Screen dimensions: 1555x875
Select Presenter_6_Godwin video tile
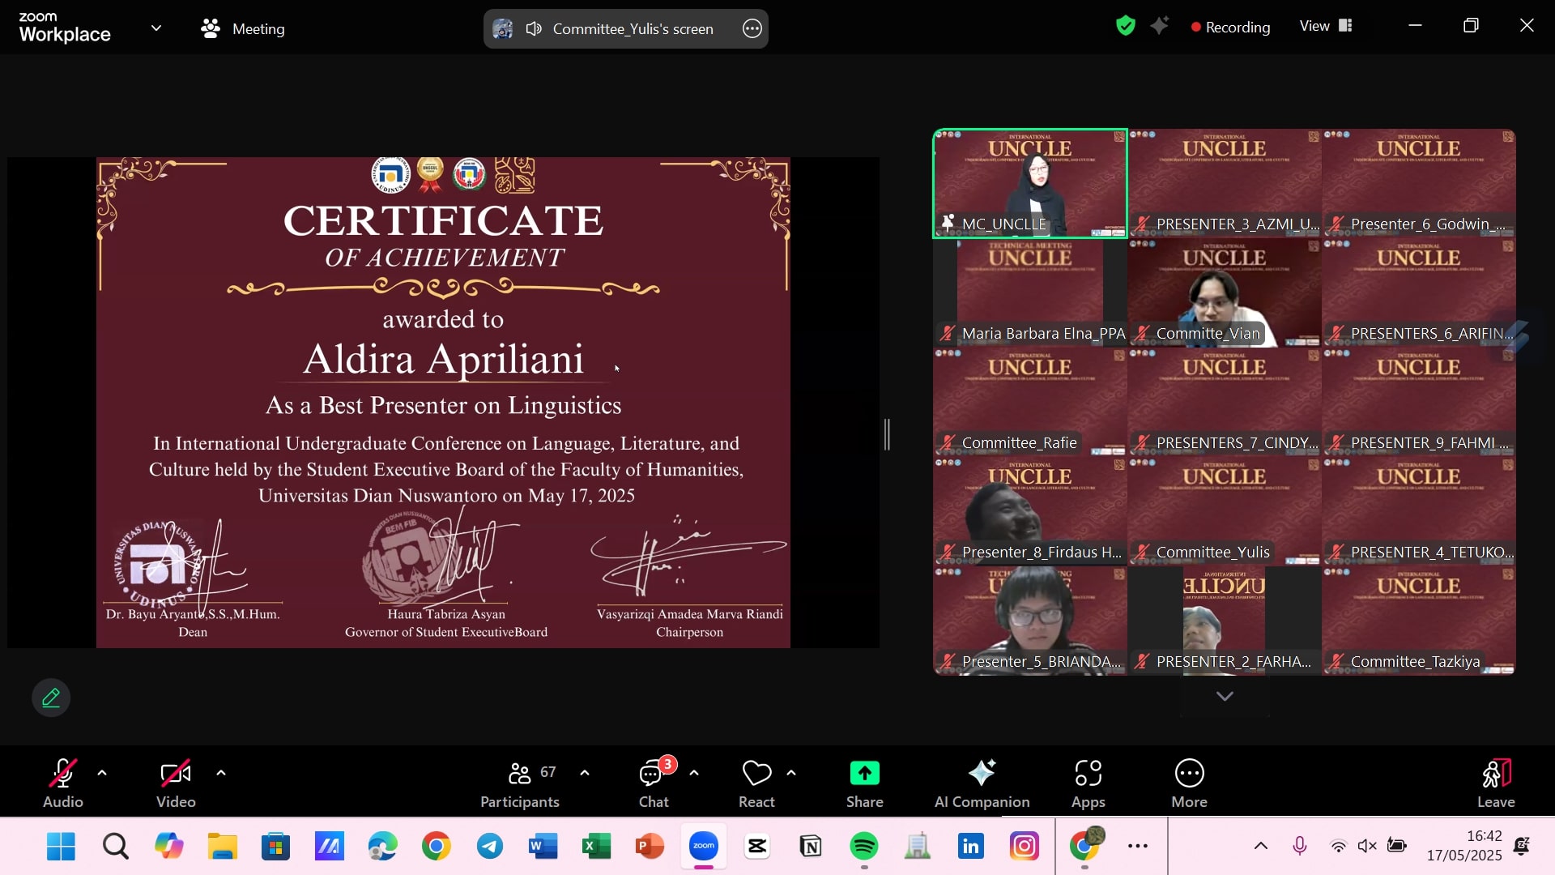[1419, 184]
